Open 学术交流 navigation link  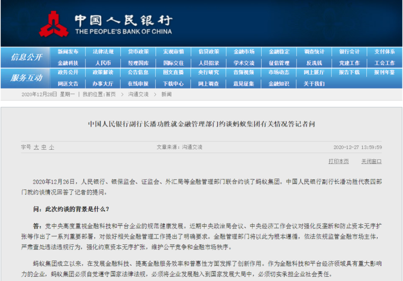point(244,63)
